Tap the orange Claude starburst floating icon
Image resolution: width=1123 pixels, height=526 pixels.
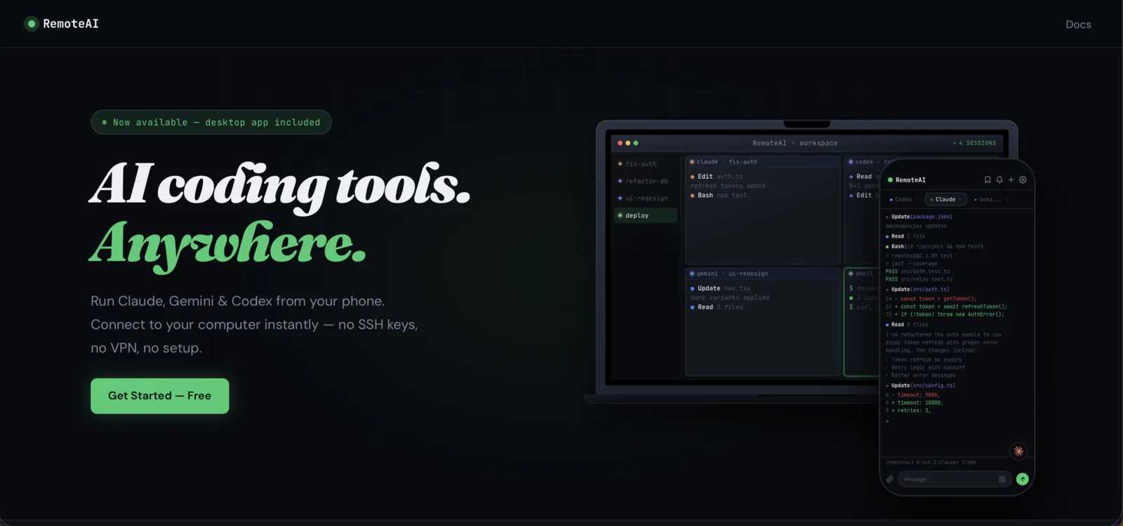pyautogui.click(x=1018, y=451)
